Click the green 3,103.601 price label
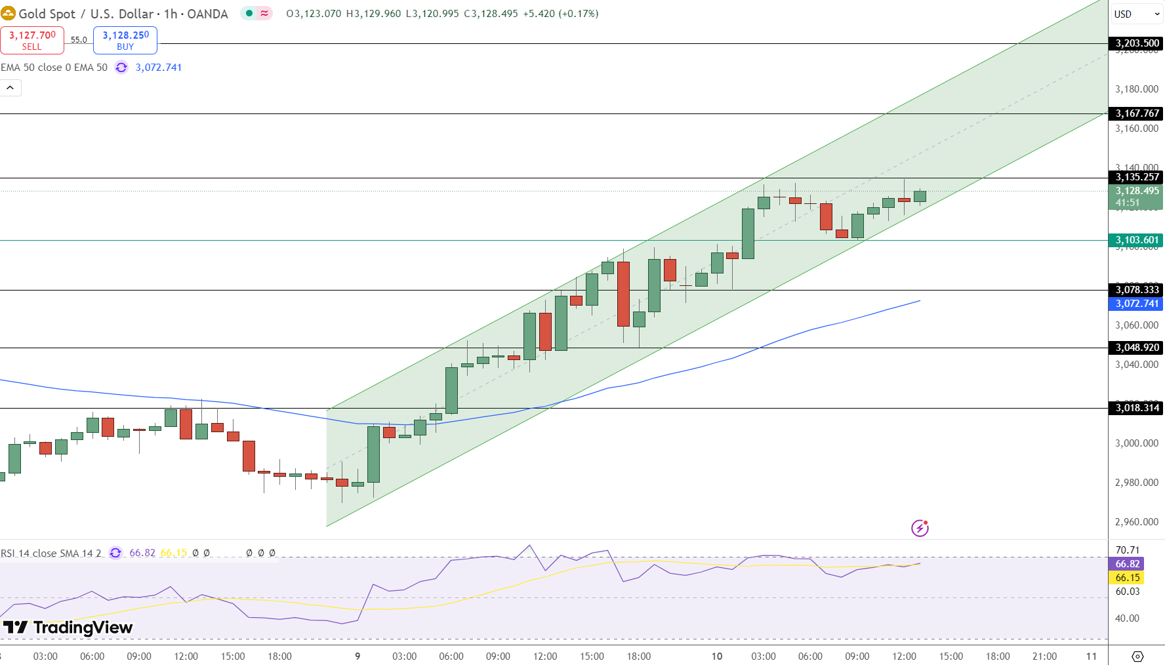 [1136, 240]
